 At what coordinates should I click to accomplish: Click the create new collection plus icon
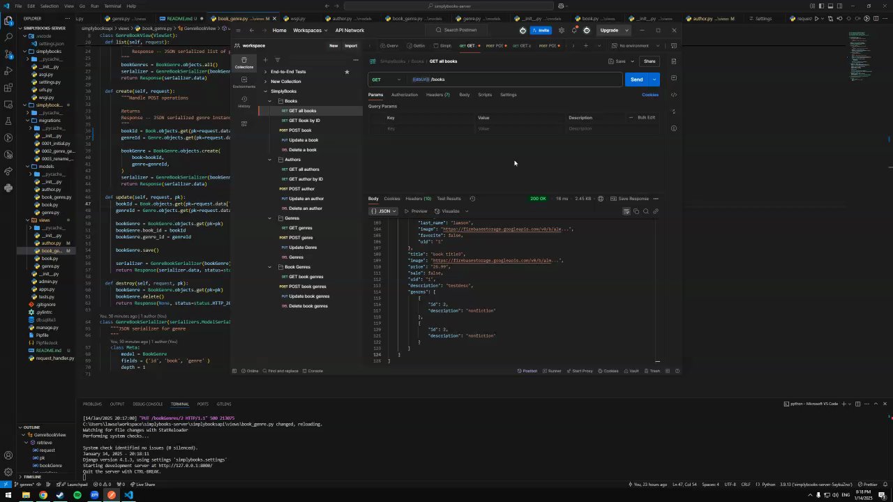(x=265, y=60)
